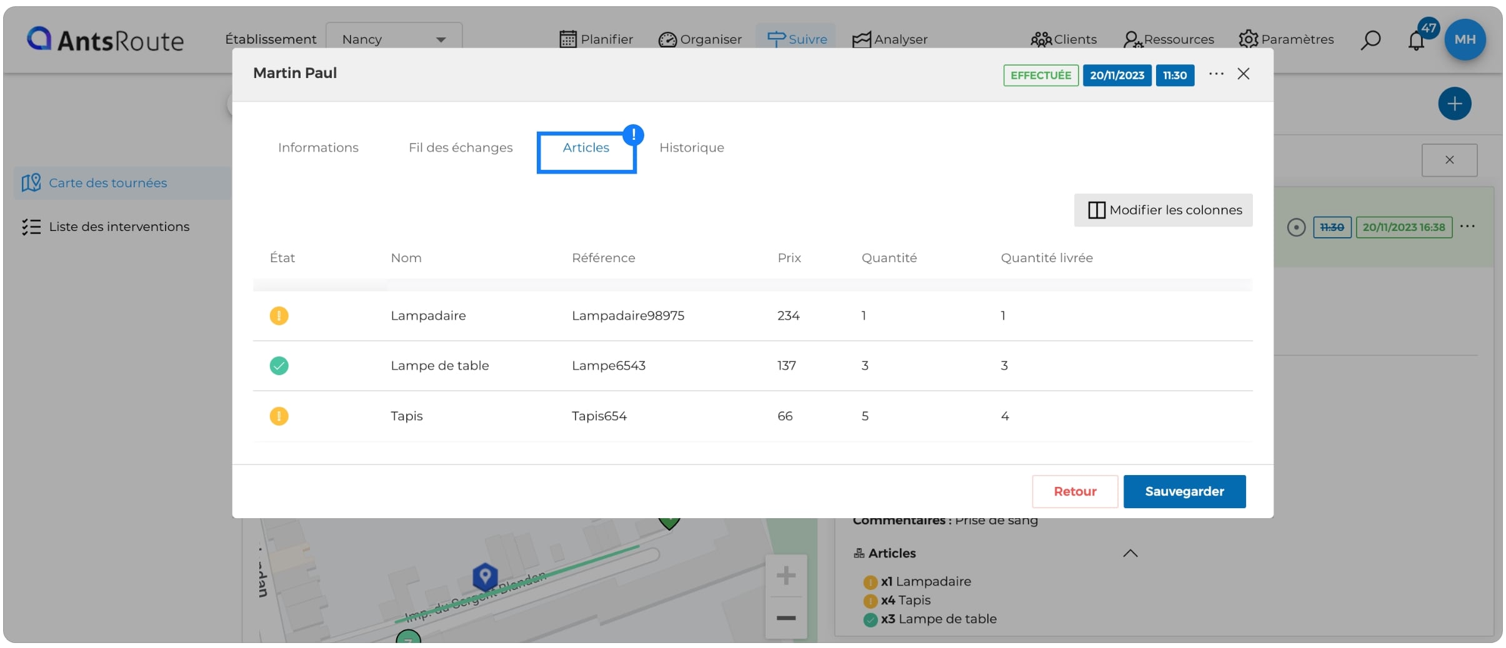Viewport: 1506px width, 648px height.
Task: Click the circular target icon beside 11:30
Action: (x=1296, y=227)
